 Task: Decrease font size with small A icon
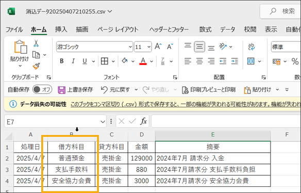pos(170,46)
